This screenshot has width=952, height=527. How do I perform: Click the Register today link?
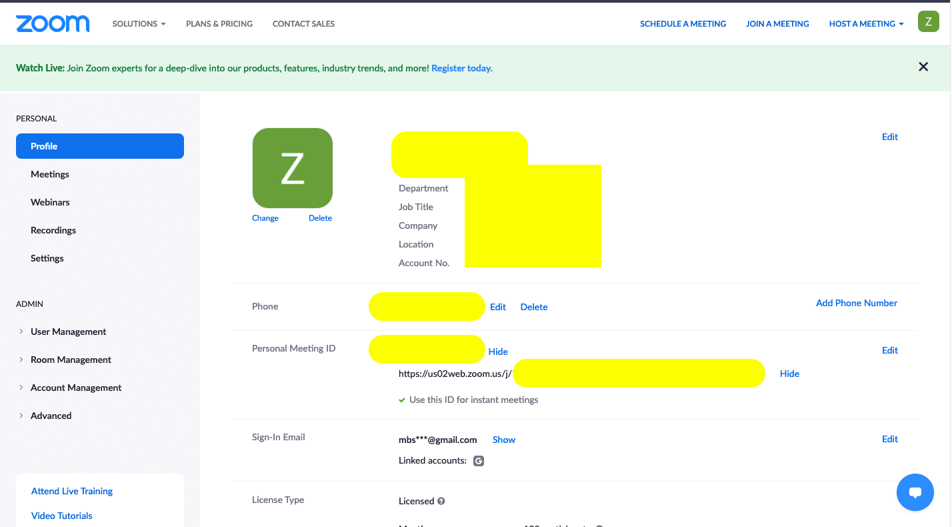click(x=462, y=68)
